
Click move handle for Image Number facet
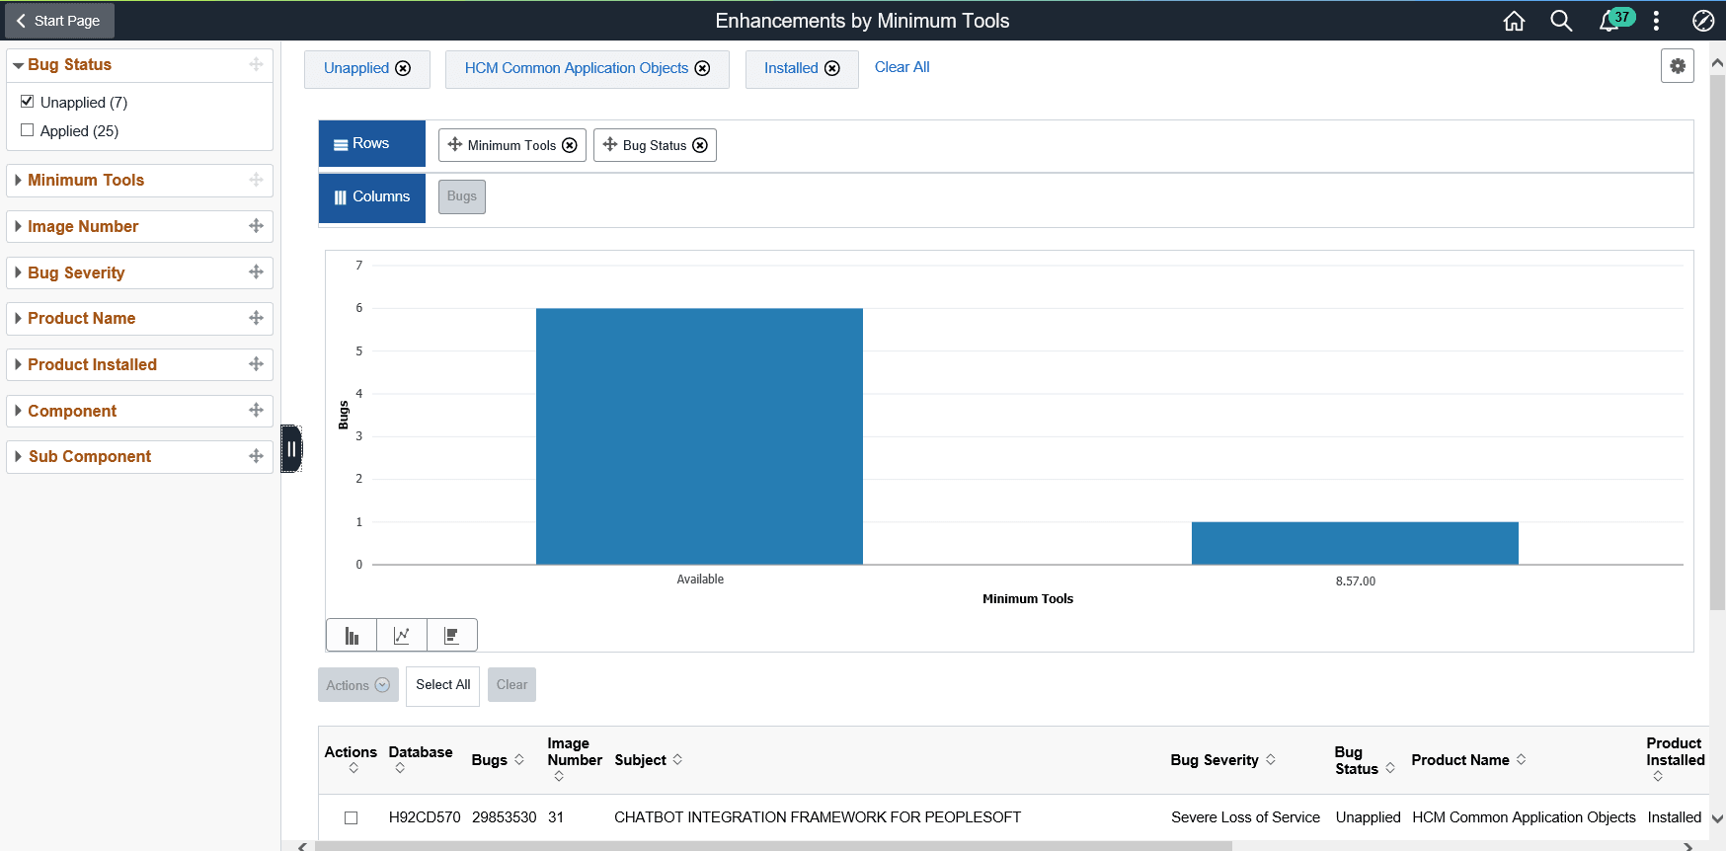pyautogui.click(x=256, y=226)
